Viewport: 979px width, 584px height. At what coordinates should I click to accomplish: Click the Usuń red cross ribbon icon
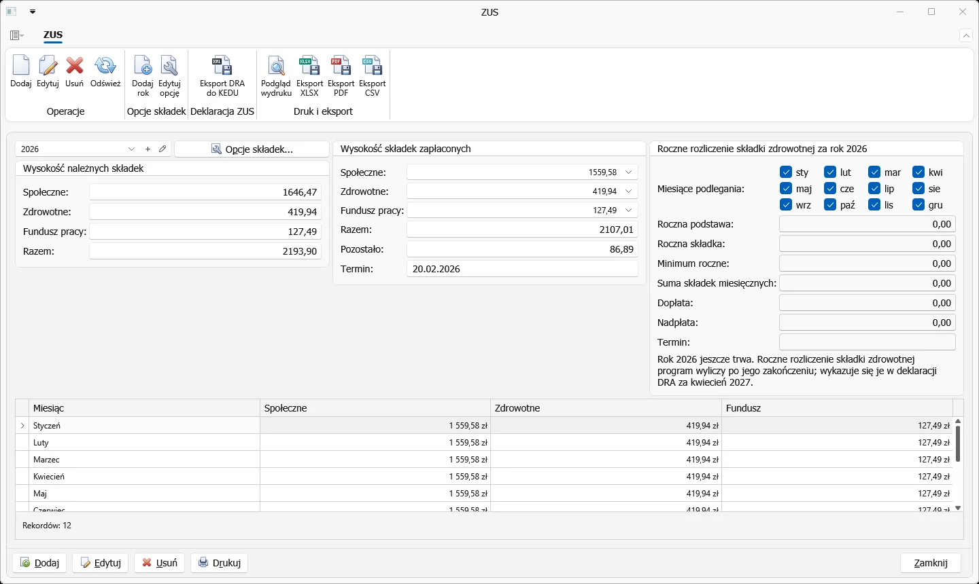coord(75,72)
